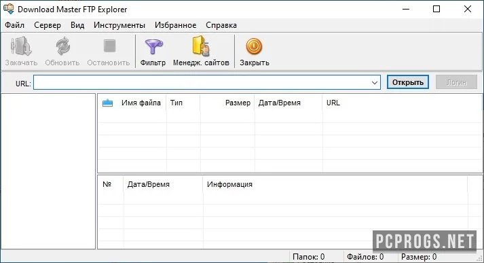The image size is (484, 263).
Task: Open the Инструменты menu
Action: pyautogui.click(x=119, y=25)
